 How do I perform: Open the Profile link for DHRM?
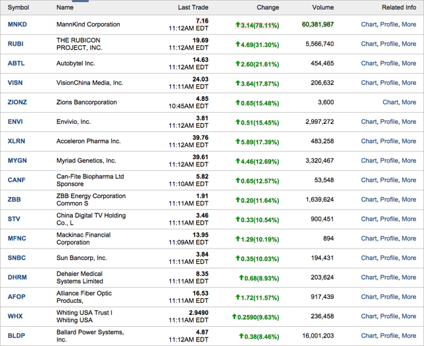[389, 278]
